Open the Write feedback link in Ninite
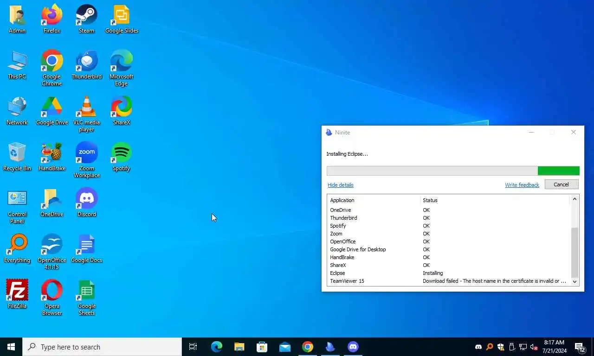Image resolution: width=594 pixels, height=356 pixels. pyautogui.click(x=522, y=185)
